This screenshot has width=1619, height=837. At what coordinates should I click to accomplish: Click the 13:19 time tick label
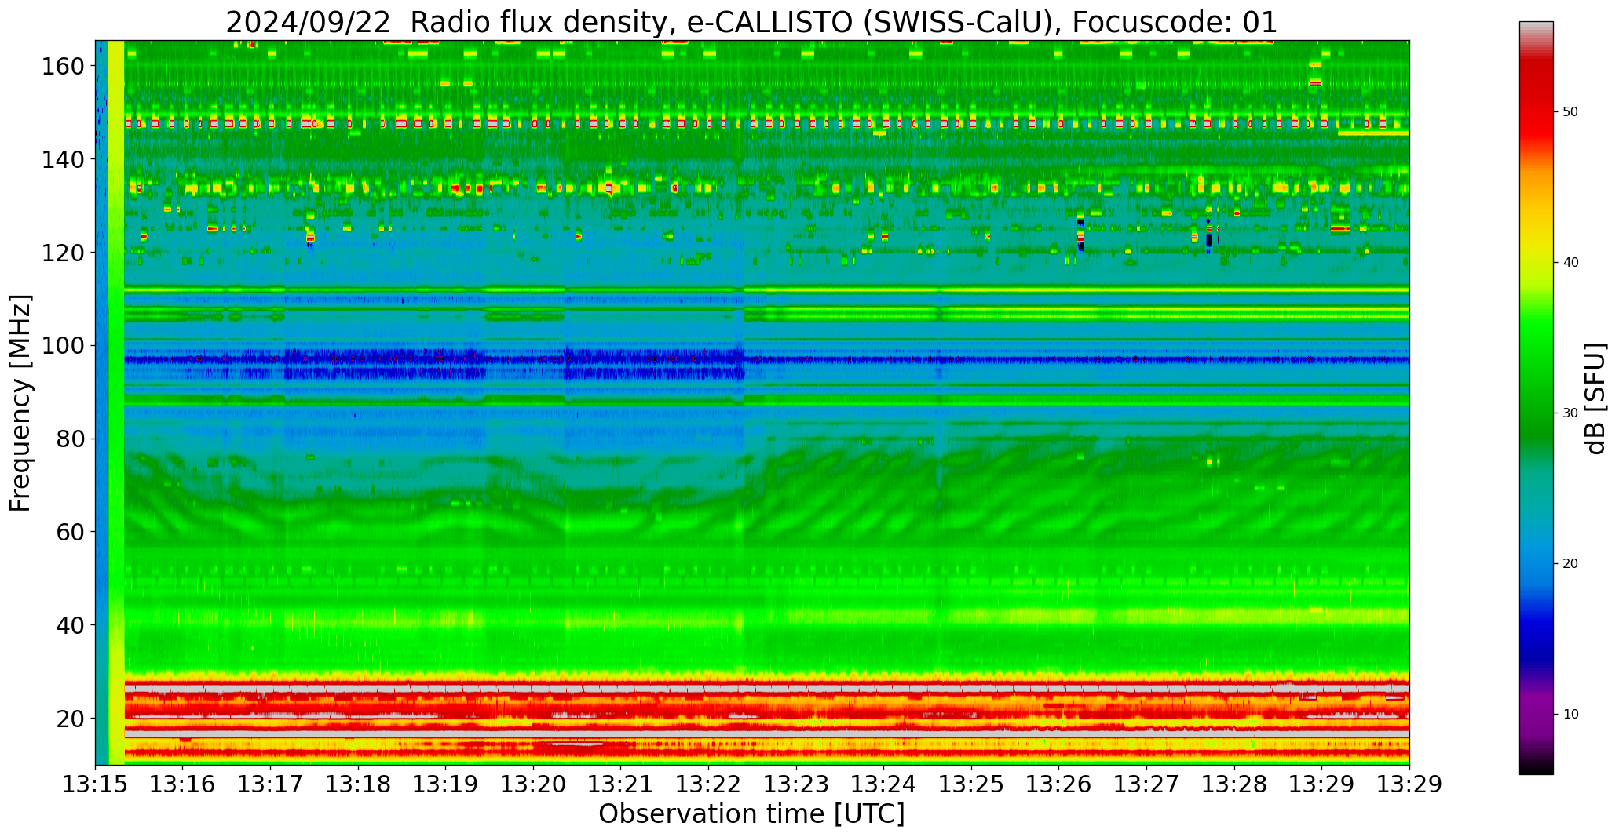point(446,784)
